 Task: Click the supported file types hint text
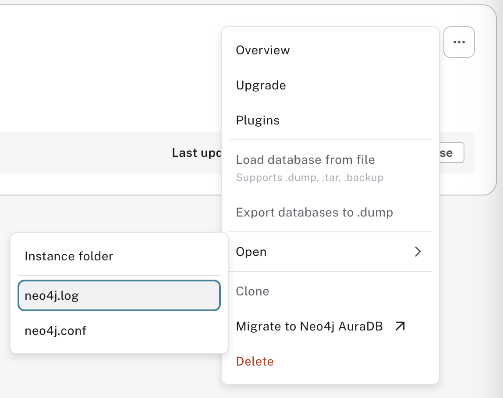(310, 178)
